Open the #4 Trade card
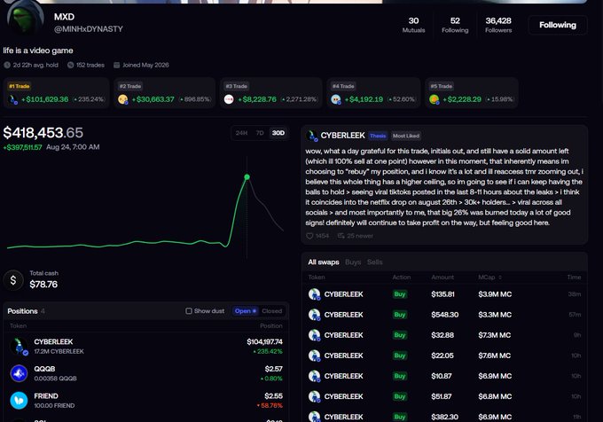Viewport: 603px width, 422px height. point(373,93)
